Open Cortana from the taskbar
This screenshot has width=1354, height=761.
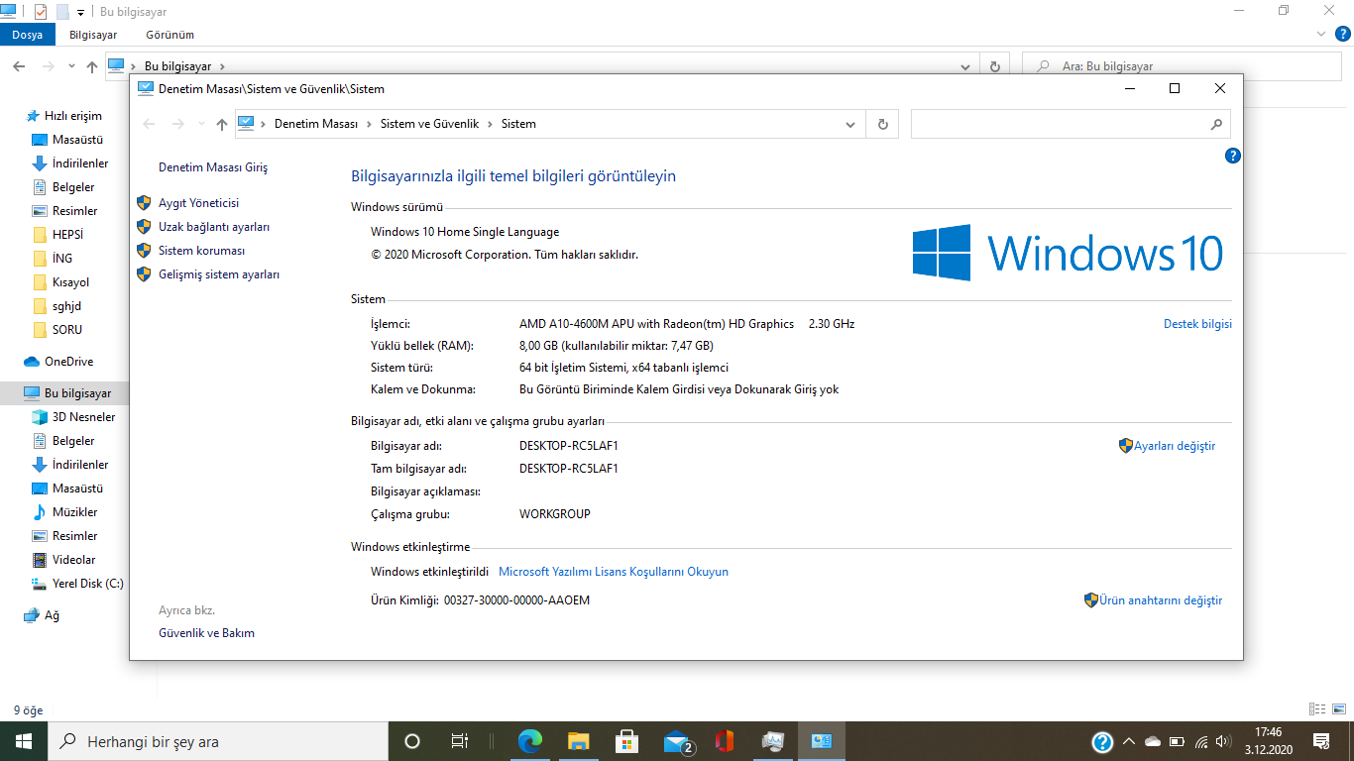412,741
